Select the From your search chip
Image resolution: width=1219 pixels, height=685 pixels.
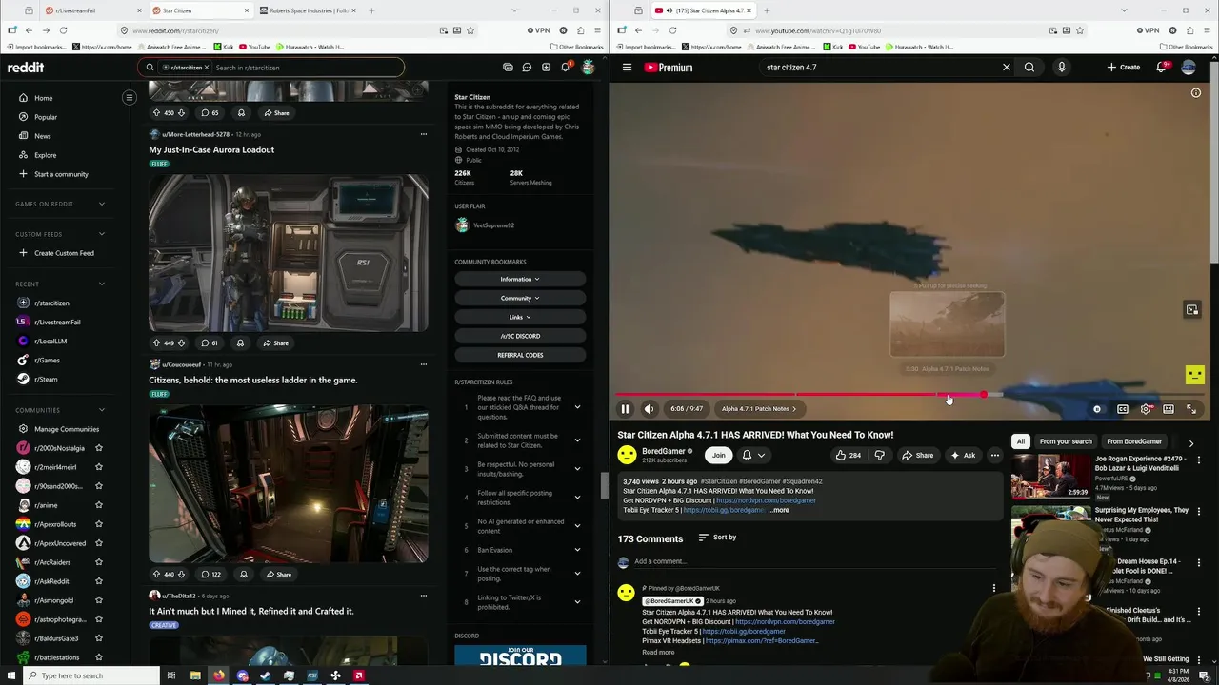[1066, 441]
